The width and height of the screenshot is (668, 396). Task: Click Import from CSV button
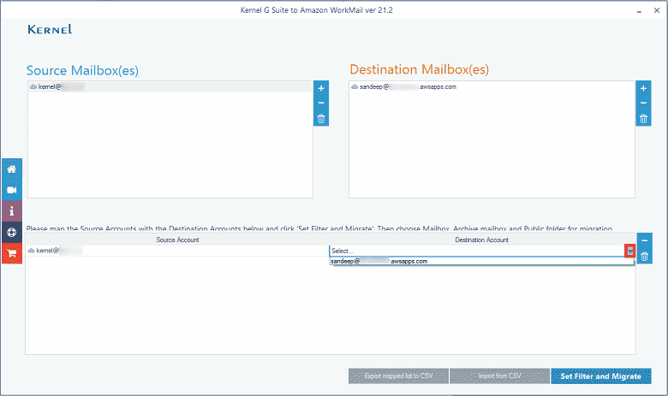pos(499,376)
